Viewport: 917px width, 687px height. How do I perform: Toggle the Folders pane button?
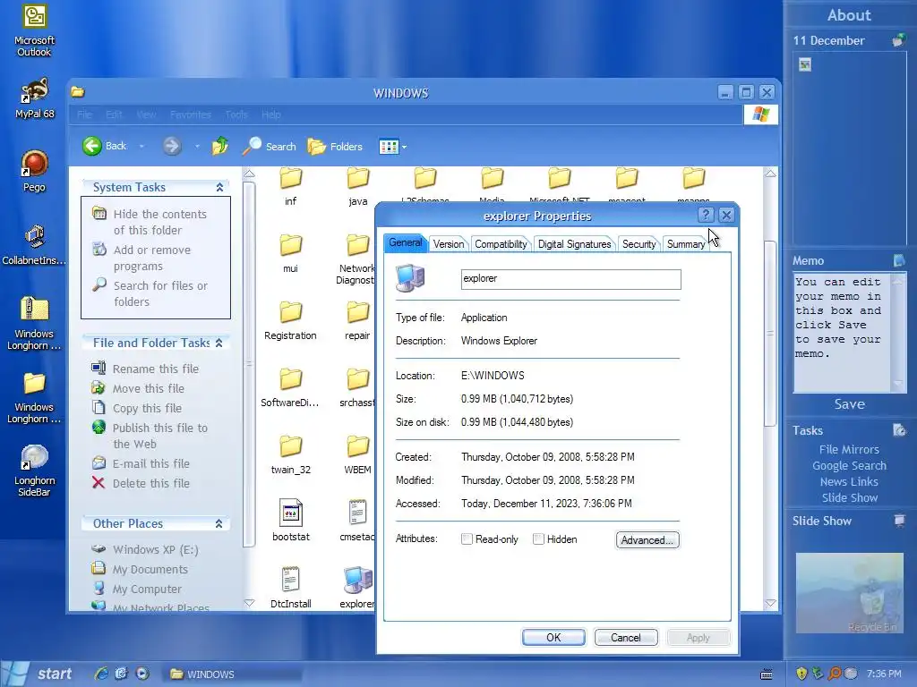[335, 146]
